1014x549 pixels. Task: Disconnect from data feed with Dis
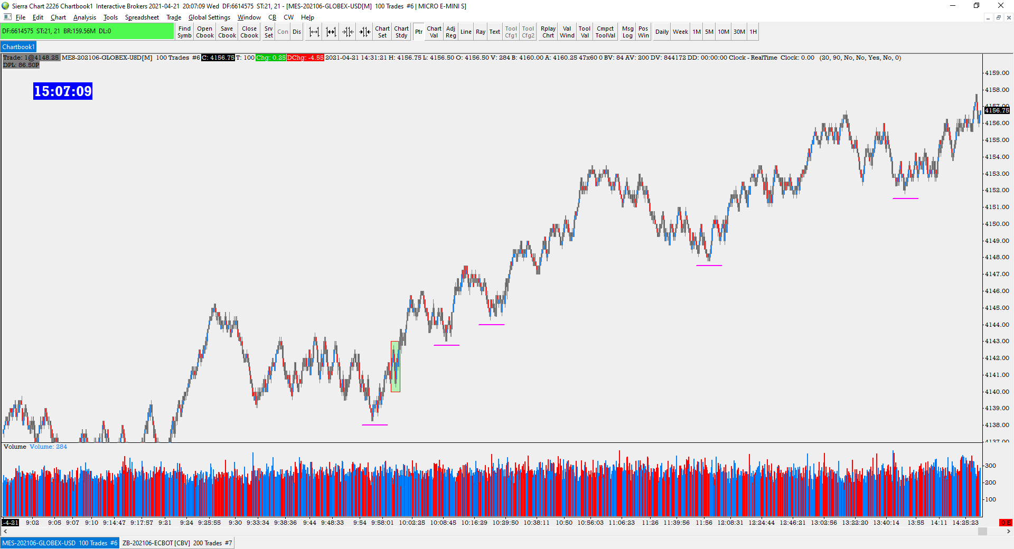(297, 32)
